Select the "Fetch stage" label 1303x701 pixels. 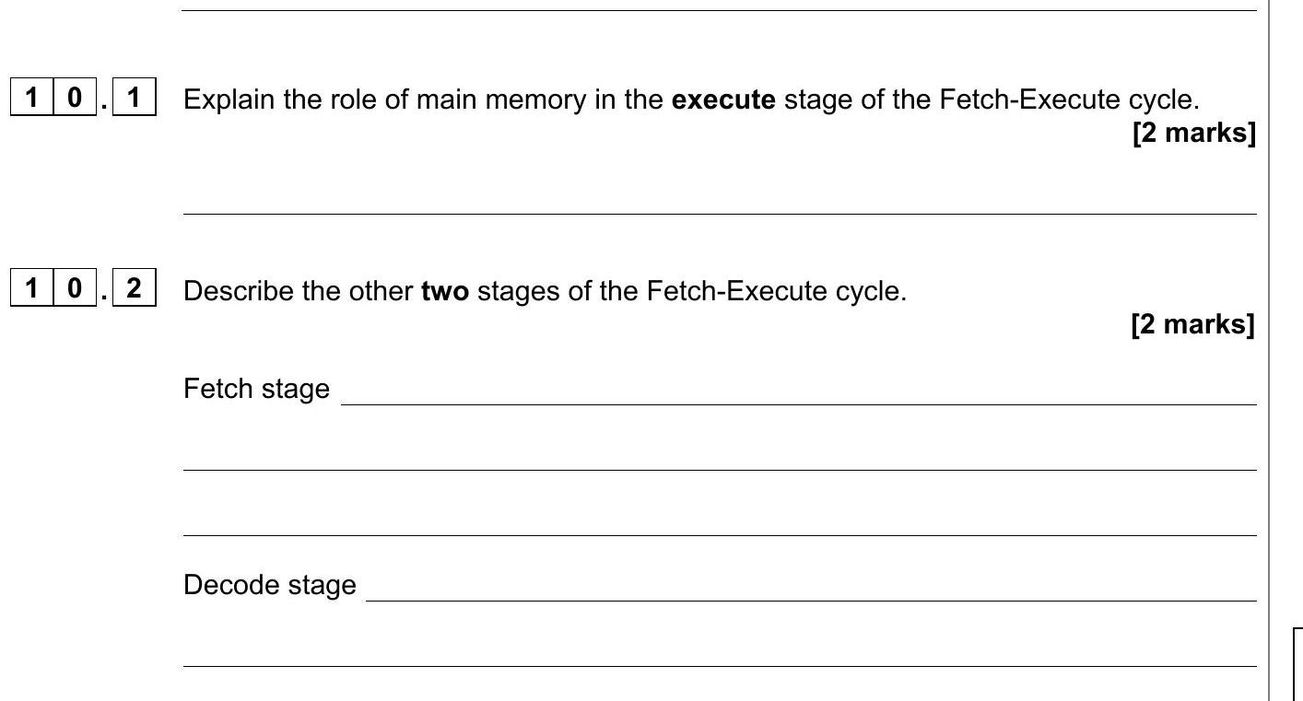[x=256, y=389]
